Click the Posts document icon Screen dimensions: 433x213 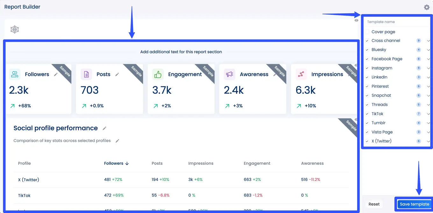click(x=86, y=74)
